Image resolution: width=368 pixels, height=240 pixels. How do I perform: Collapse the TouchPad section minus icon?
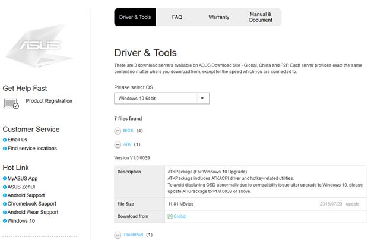(x=118, y=235)
